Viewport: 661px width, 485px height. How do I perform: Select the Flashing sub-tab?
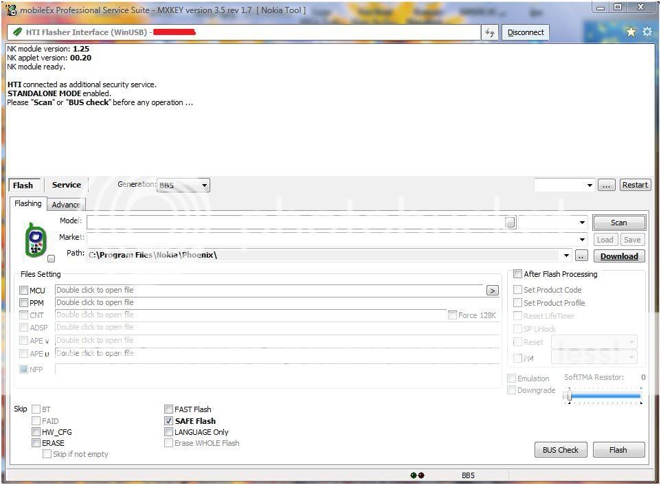[27, 203]
